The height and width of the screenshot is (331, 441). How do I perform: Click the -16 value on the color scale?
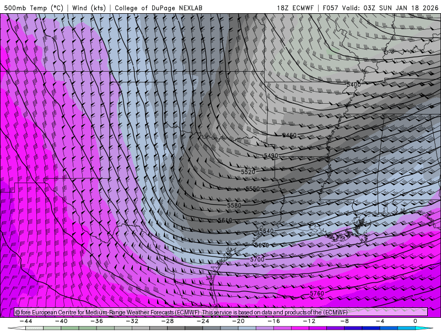(273, 321)
